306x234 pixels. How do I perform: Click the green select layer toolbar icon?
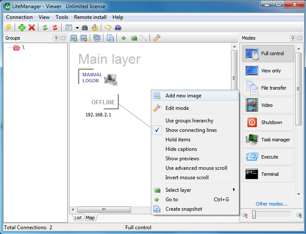(x=134, y=38)
